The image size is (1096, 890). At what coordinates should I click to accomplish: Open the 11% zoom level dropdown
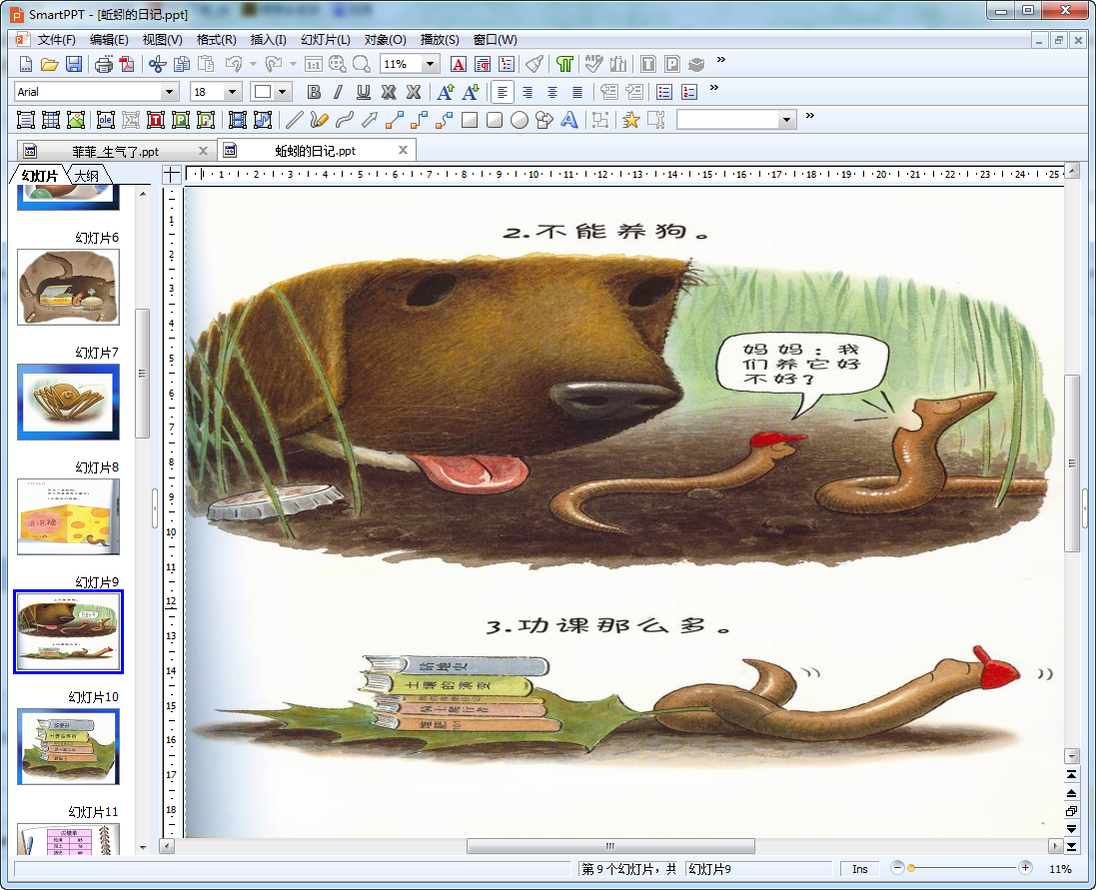pos(430,64)
